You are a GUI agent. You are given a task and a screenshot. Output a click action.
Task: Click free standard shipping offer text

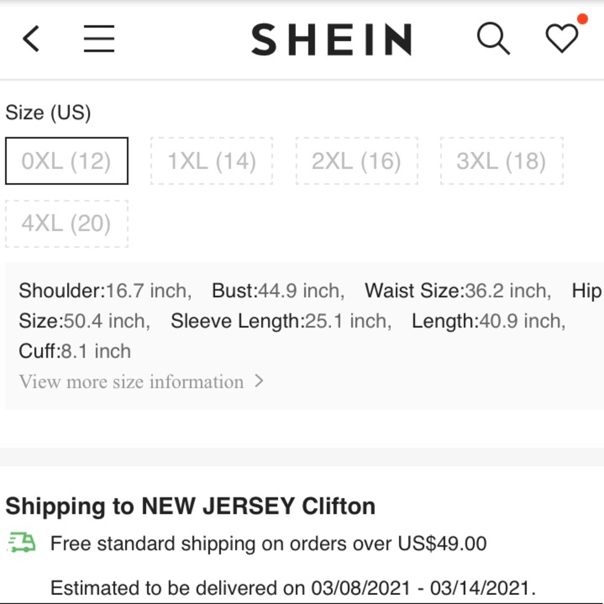tap(268, 544)
